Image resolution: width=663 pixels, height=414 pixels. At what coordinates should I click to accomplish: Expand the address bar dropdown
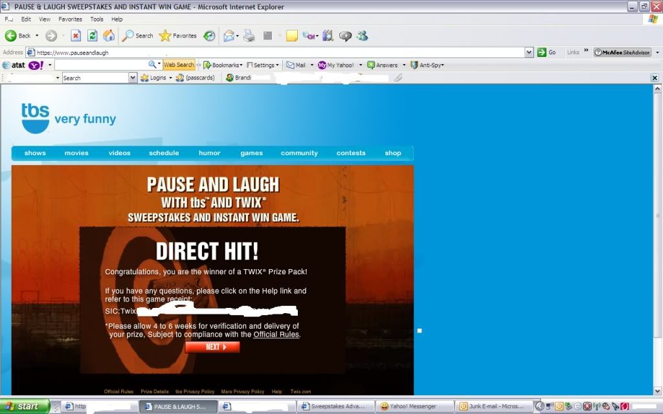pyautogui.click(x=529, y=52)
